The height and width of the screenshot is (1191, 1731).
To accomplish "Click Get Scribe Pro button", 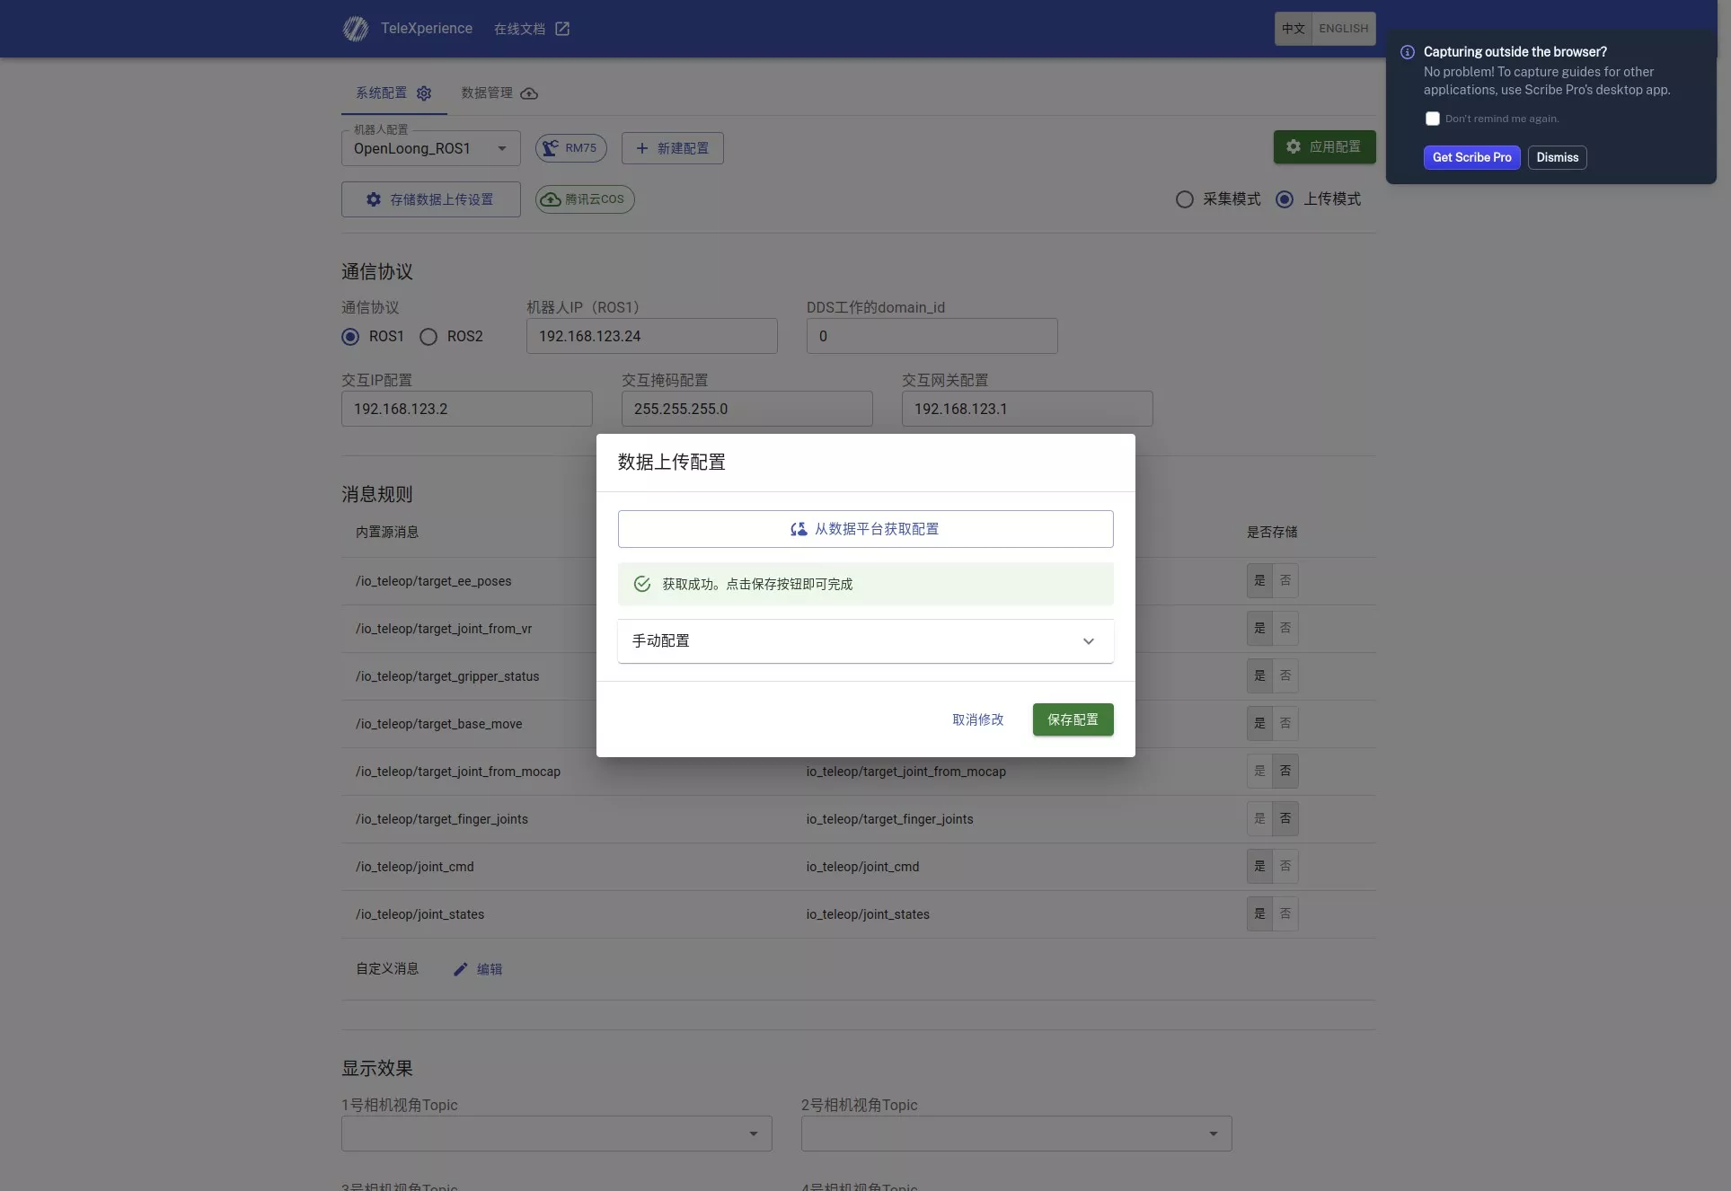I will point(1472,157).
